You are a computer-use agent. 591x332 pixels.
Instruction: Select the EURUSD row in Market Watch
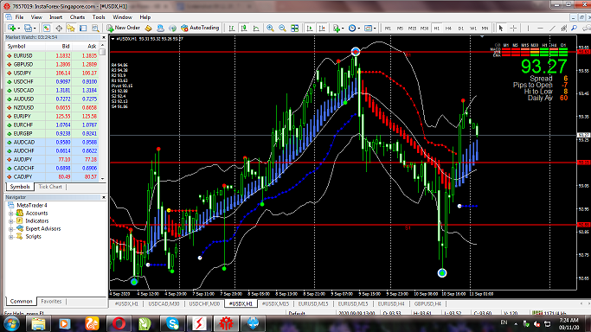point(52,55)
